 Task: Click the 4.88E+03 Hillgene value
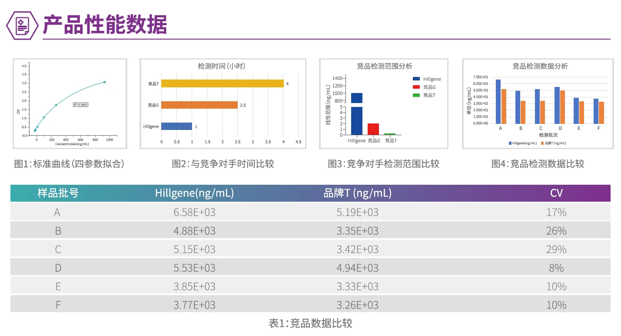194,231
